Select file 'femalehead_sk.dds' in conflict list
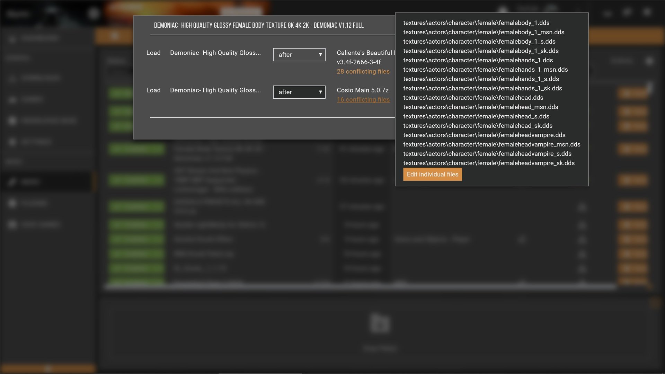This screenshot has width=665, height=374. pos(478,126)
